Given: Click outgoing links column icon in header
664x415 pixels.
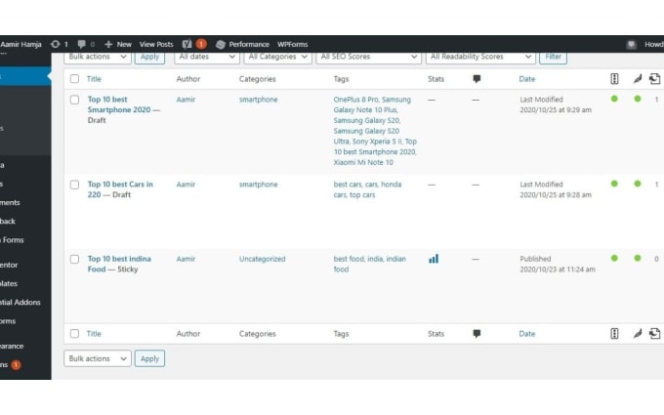Looking at the screenshot, I should (x=654, y=79).
